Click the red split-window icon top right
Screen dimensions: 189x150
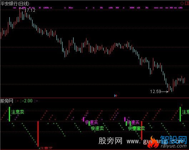click(x=187, y=3)
